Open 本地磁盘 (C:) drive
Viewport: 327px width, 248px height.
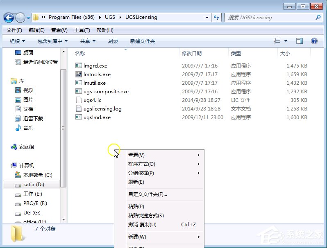click(34, 175)
